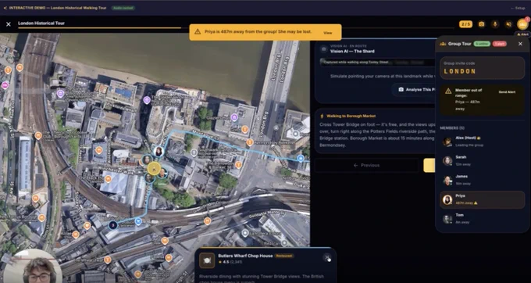Close the London Historical Tour view
This screenshot has width=531, height=283.
pos(9,24)
